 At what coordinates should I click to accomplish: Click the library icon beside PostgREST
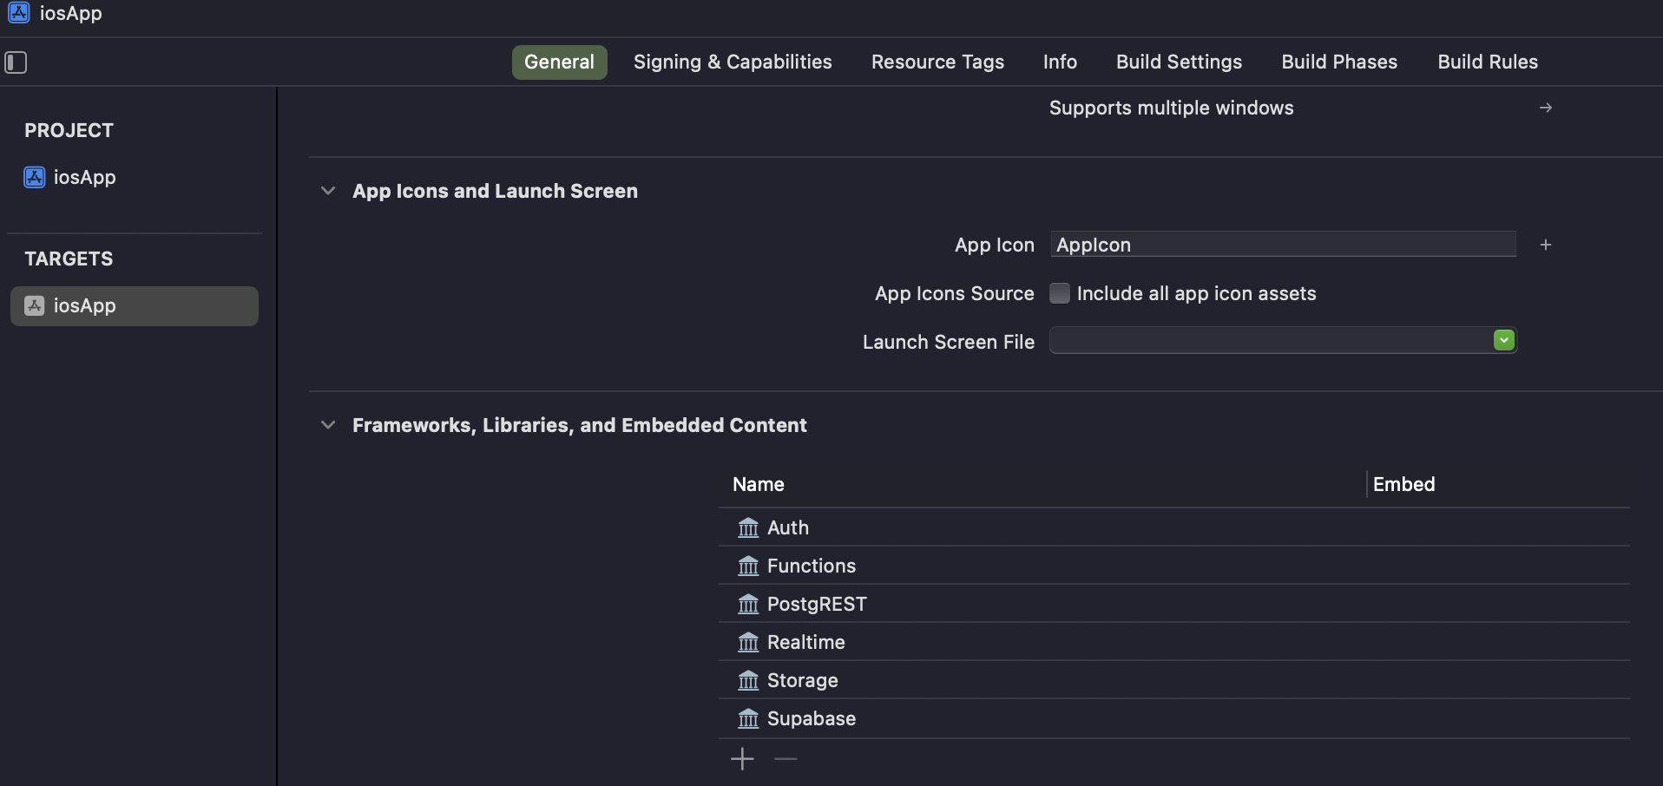point(748,604)
